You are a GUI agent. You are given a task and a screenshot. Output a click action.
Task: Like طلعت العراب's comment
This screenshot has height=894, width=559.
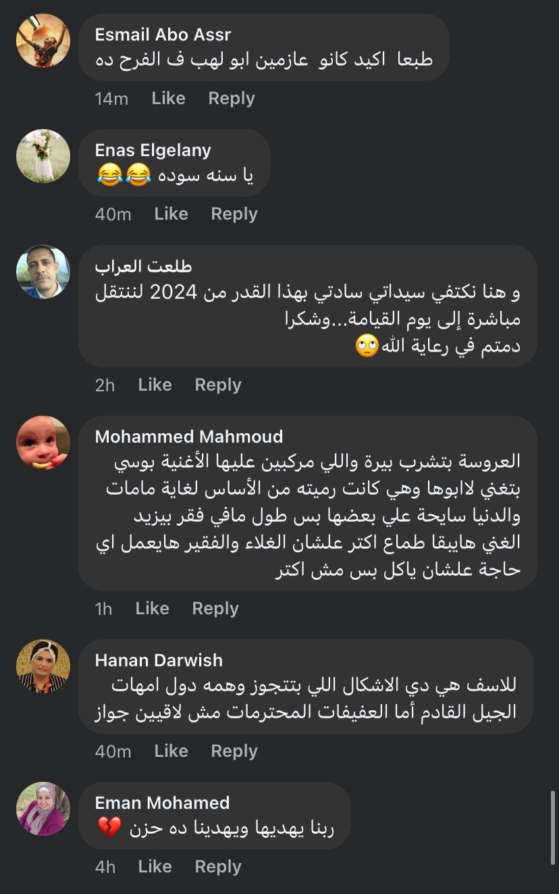(155, 385)
